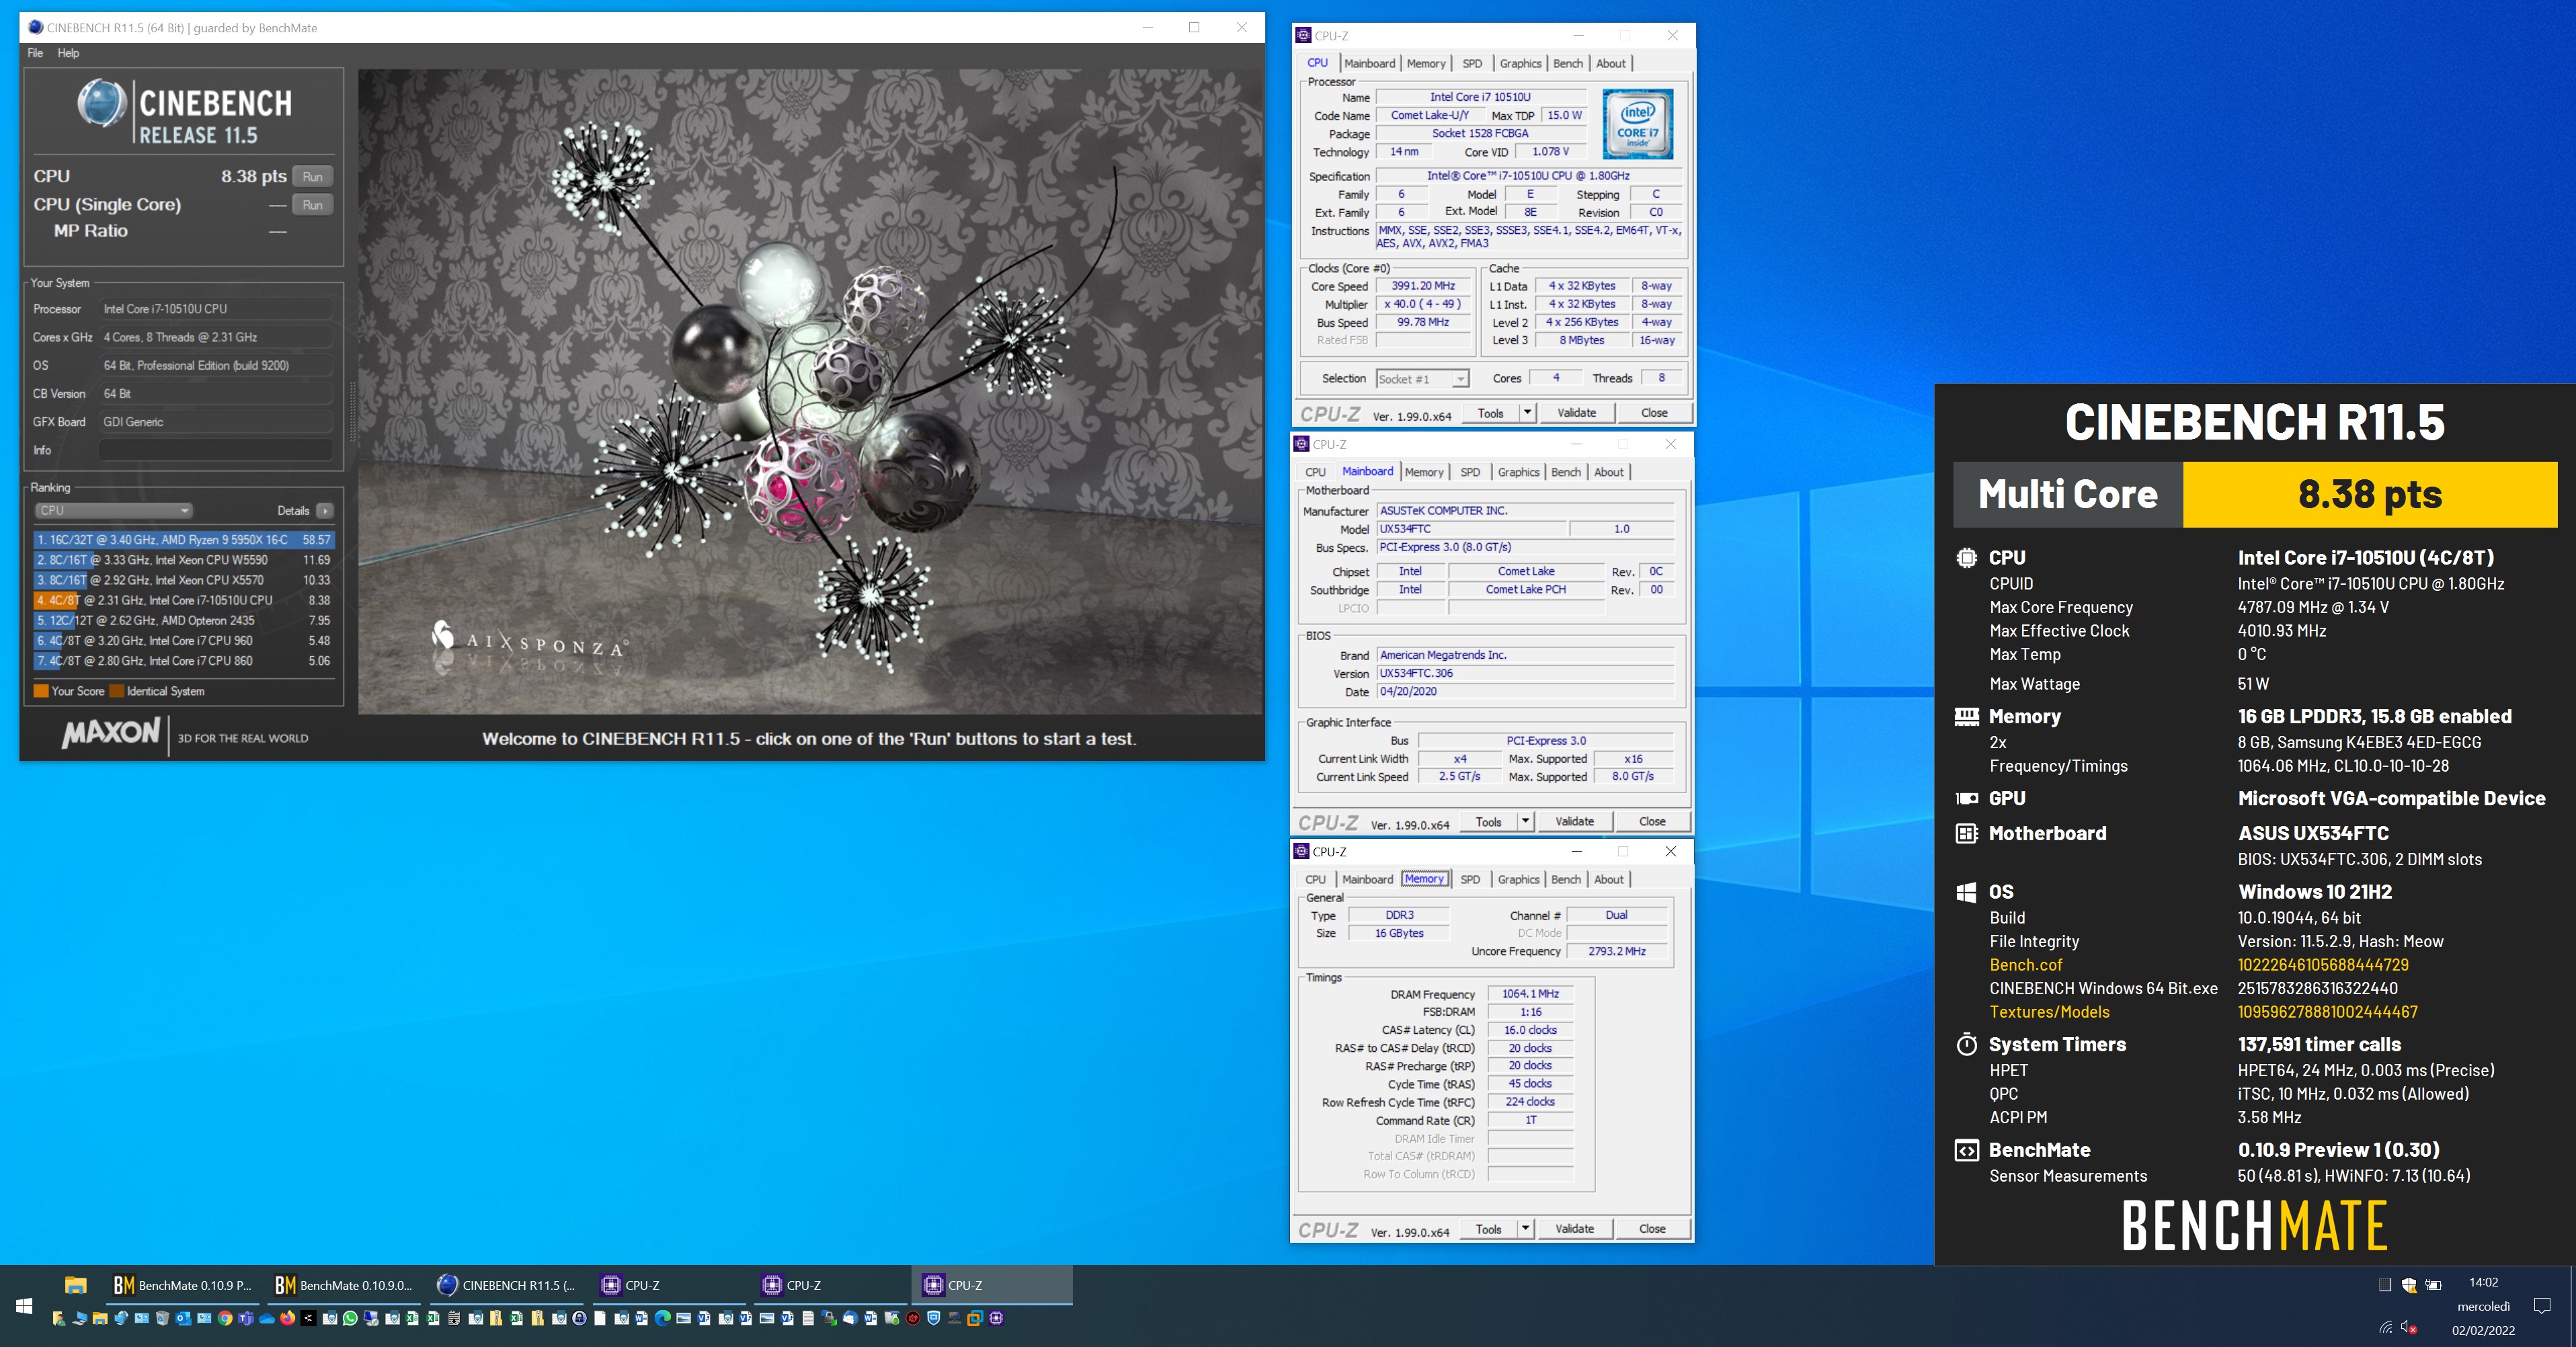Click the System Timers stopwatch icon

[1966, 1044]
